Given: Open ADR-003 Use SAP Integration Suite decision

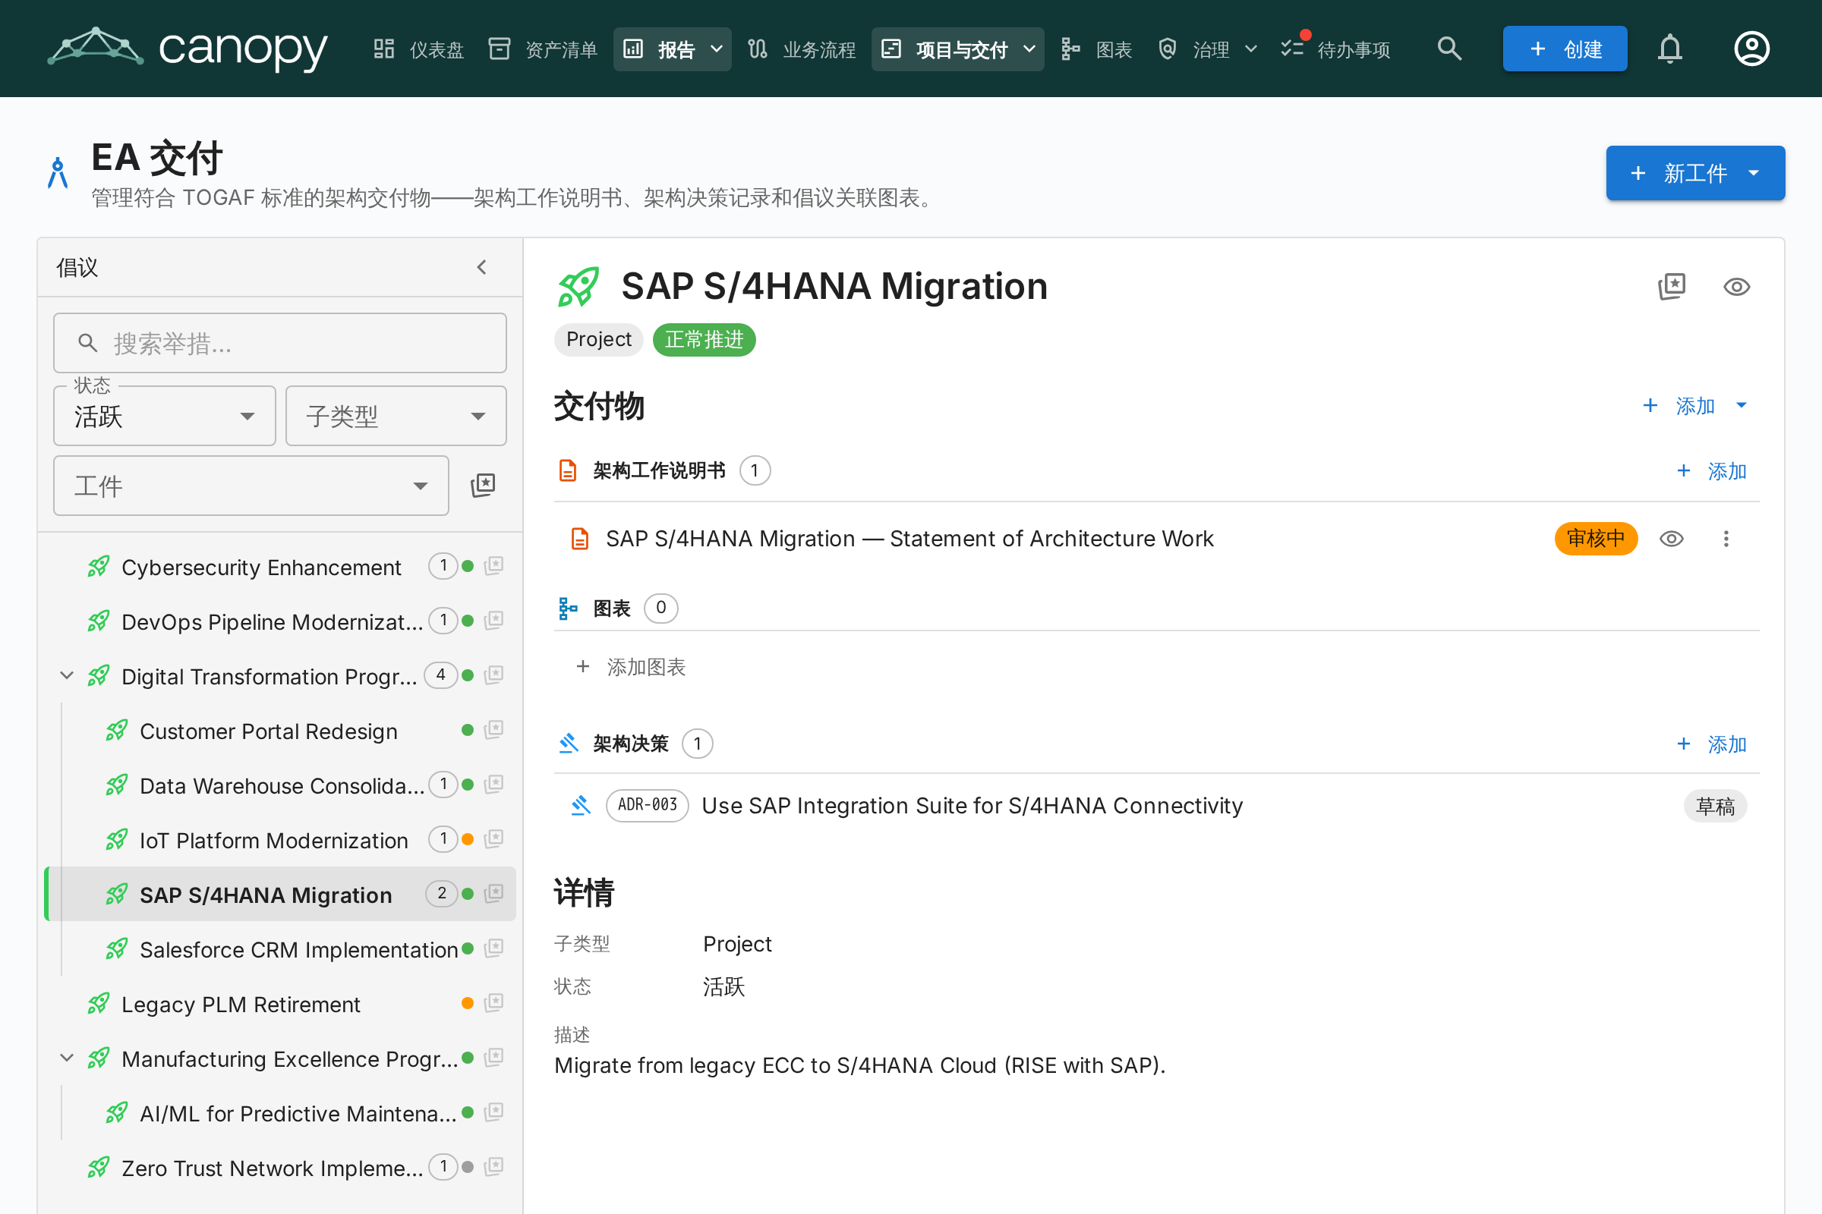Looking at the screenshot, I should pos(972,806).
